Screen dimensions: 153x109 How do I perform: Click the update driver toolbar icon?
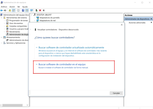point(37,10)
